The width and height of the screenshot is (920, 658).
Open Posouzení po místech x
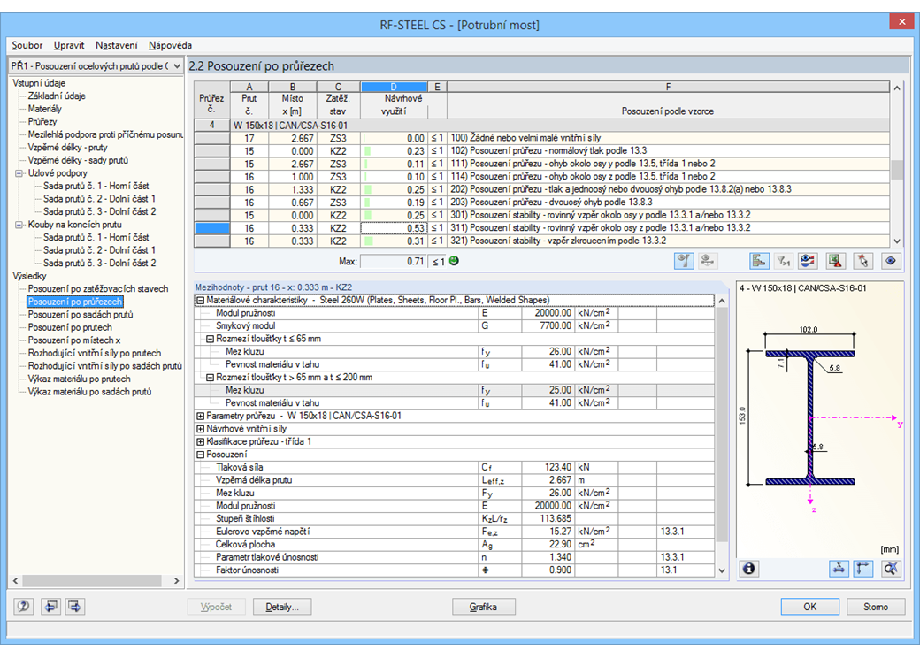pyautogui.click(x=74, y=340)
